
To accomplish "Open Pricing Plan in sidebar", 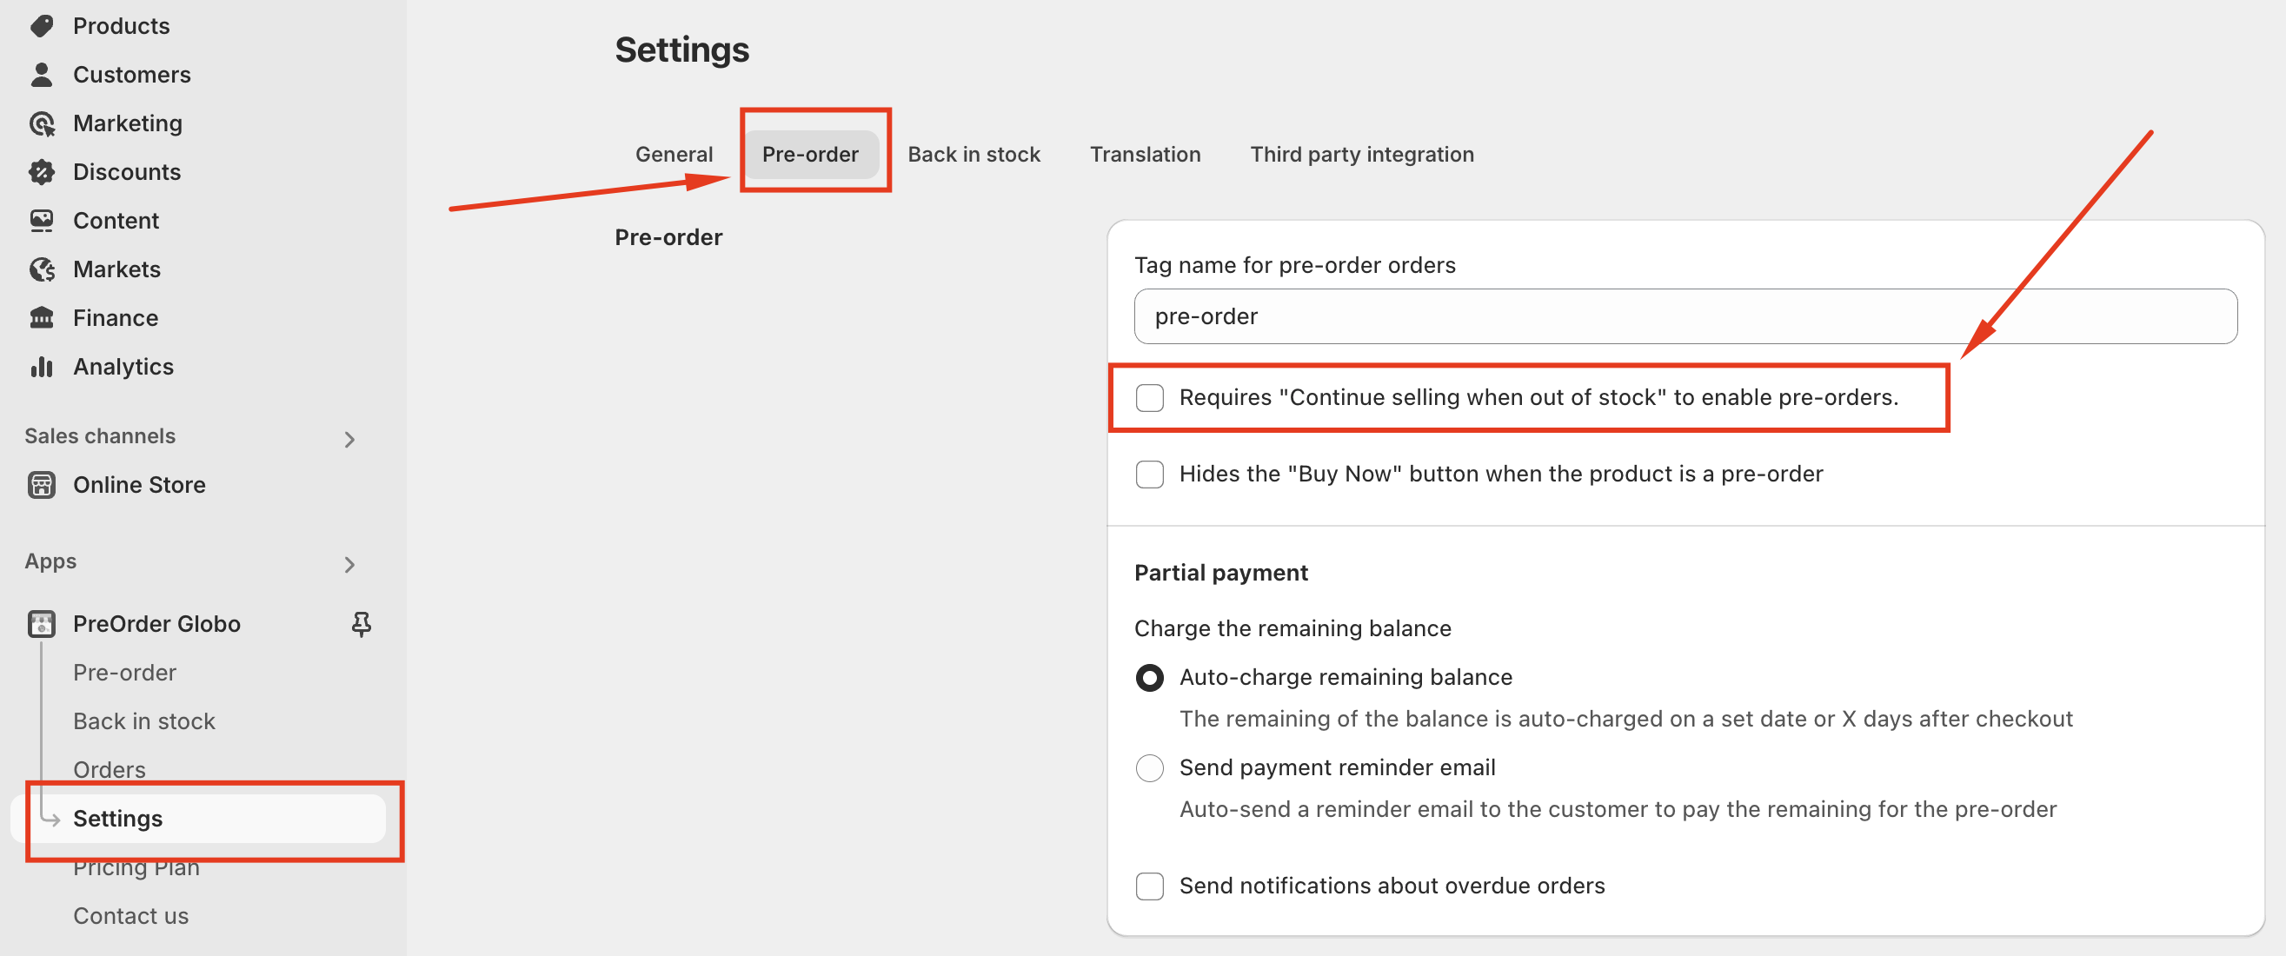I will click(136, 869).
